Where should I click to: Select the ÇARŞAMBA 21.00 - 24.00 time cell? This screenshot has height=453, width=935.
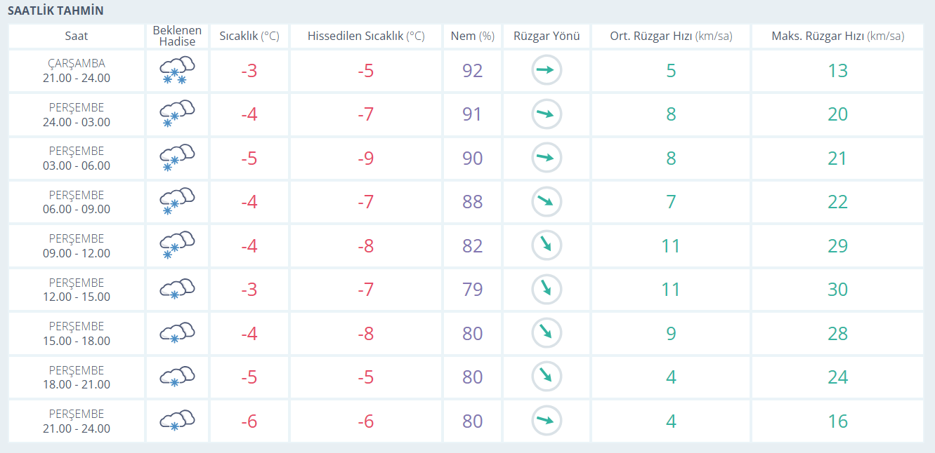point(77,71)
